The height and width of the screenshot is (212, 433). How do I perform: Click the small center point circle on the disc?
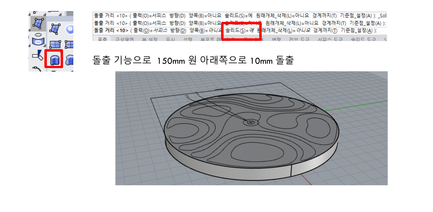[251, 123]
